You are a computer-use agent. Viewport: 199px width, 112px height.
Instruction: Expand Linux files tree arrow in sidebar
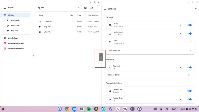pyautogui.click(x=5, y=26)
